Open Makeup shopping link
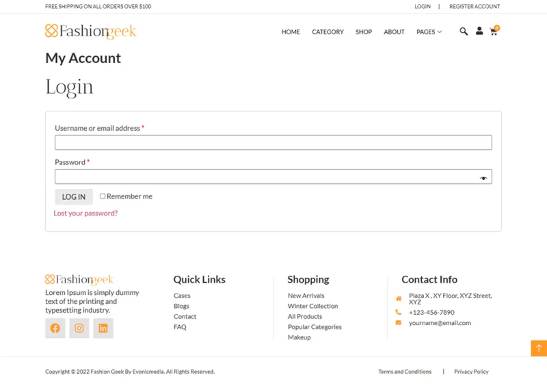 click(x=299, y=337)
